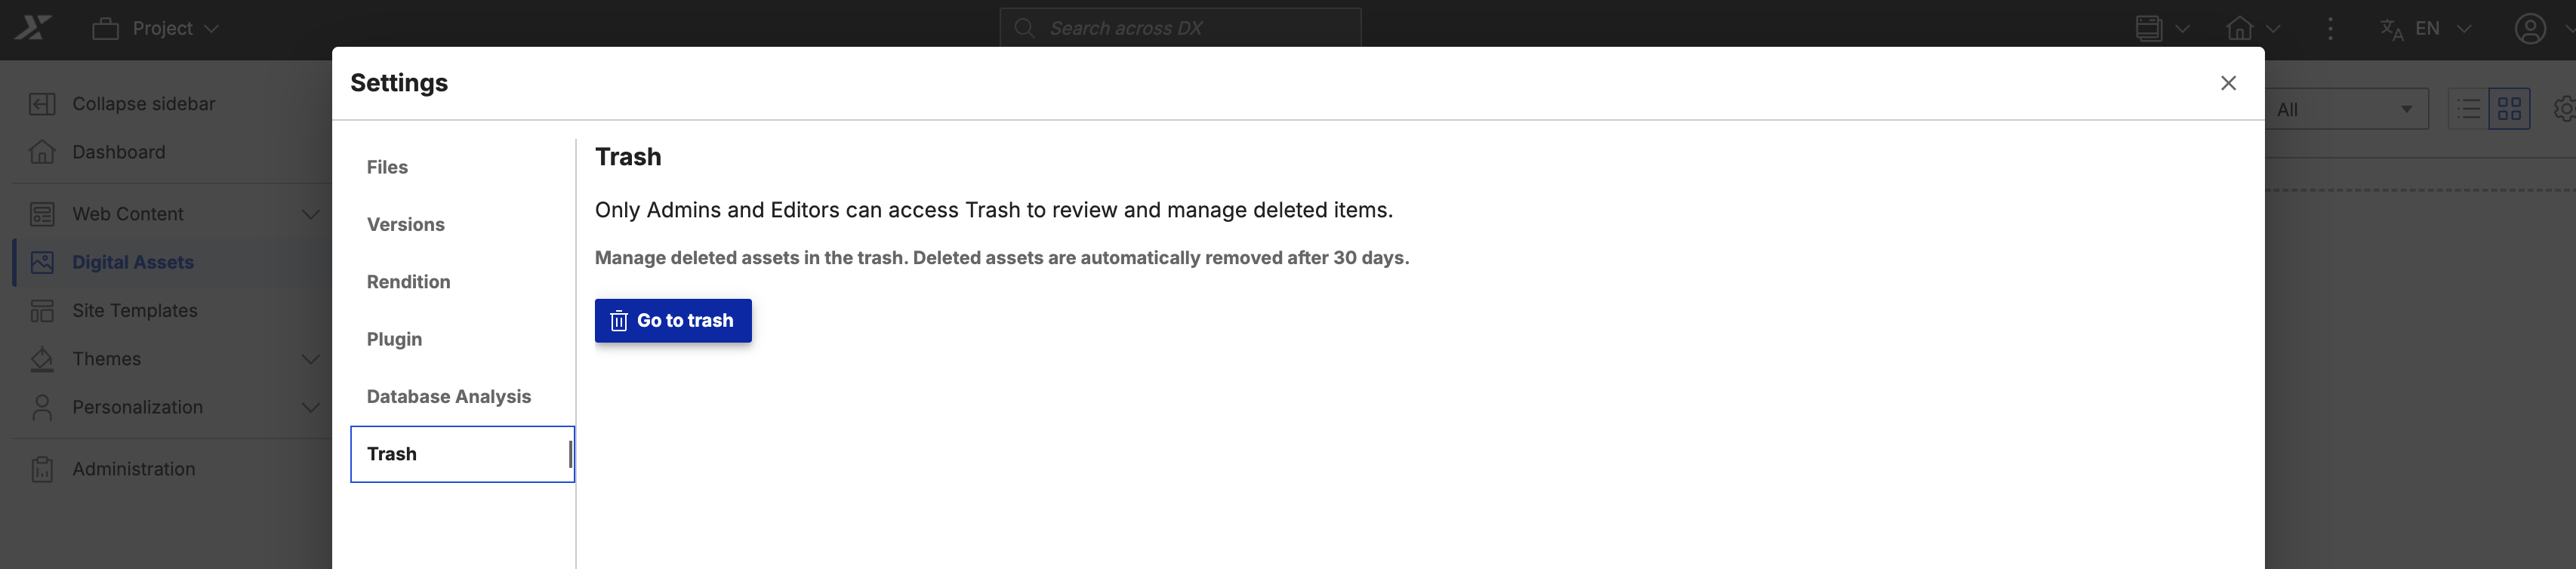Open Administration in sidebar
The height and width of the screenshot is (569, 2576).
click(x=134, y=469)
